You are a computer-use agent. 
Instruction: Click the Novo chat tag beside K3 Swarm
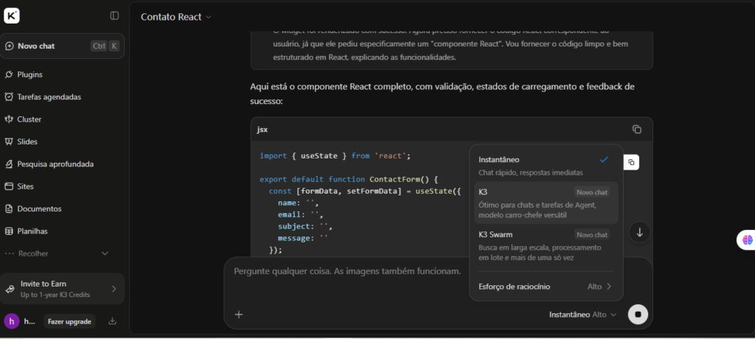coord(592,234)
